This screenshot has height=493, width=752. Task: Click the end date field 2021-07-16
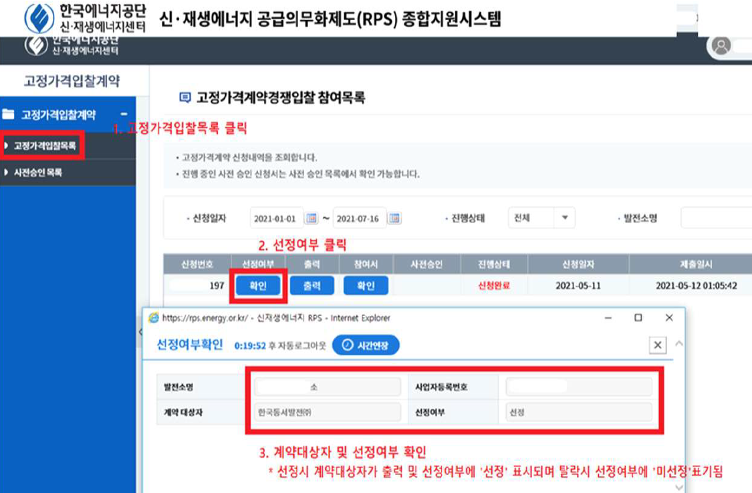(359, 218)
